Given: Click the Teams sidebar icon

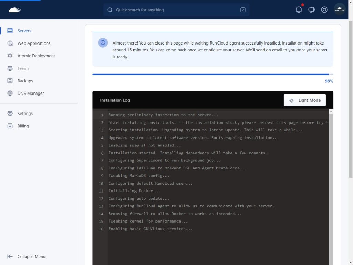Looking at the screenshot, I should click(x=10, y=68).
